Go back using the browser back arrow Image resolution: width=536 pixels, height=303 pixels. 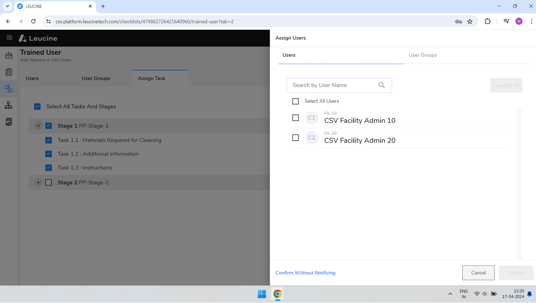[8, 21]
